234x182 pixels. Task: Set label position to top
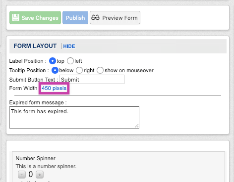coord(53,61)
